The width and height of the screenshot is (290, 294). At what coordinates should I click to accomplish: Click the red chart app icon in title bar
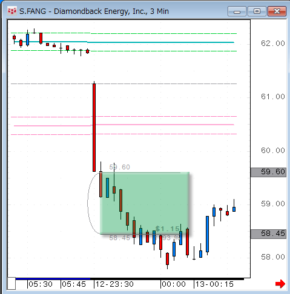[12, 11]
